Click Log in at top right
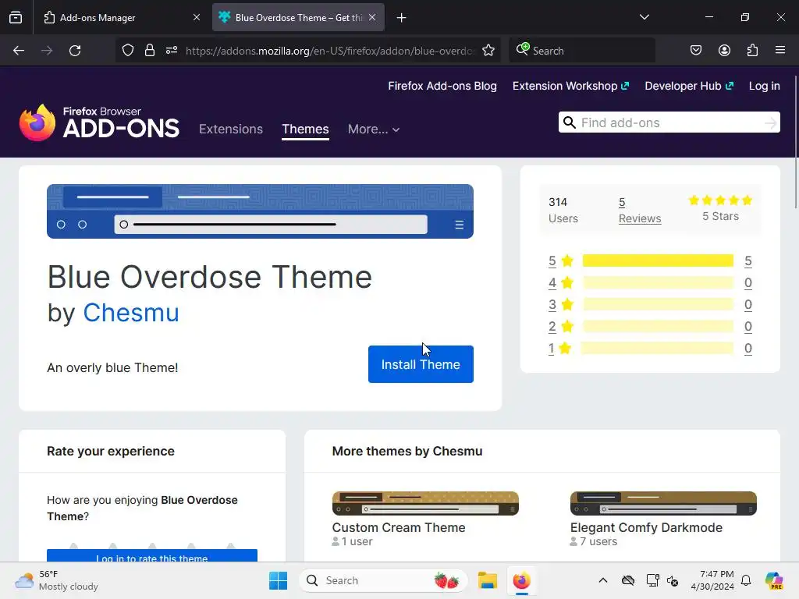This screenshot has height=599, width=799. [765, 86]
